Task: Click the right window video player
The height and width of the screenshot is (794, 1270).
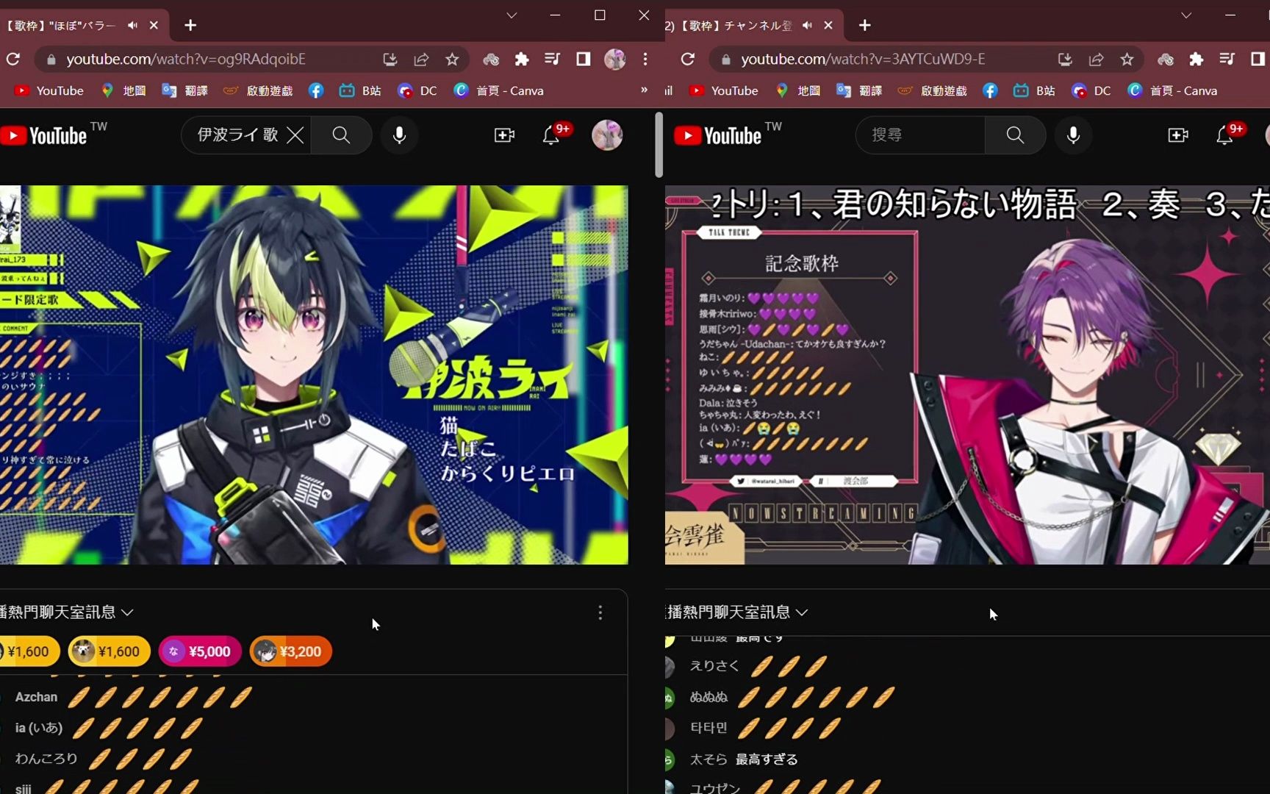Action: coord(967,375)
